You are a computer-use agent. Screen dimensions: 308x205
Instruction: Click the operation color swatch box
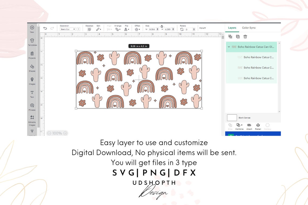pos(78,29)
